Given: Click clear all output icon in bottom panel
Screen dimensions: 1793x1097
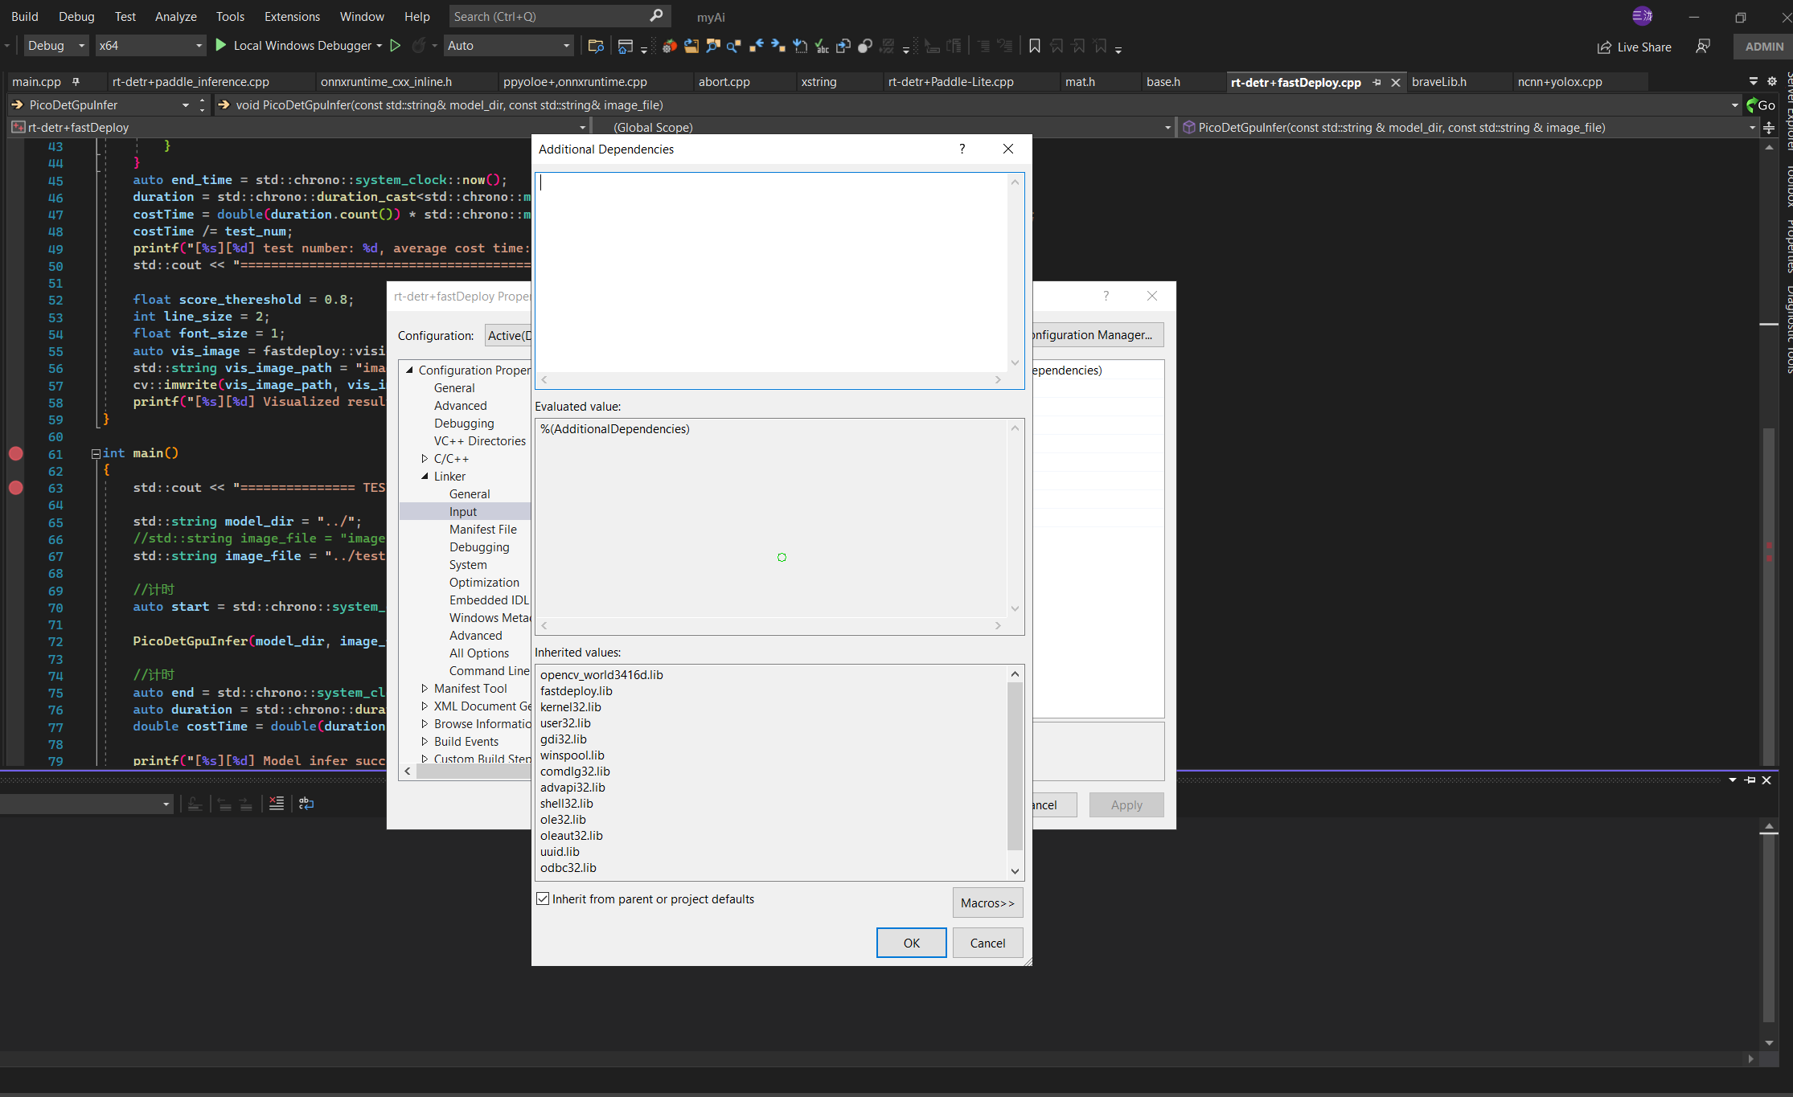Looking at the screenshot, I should [x=277, y=803].
